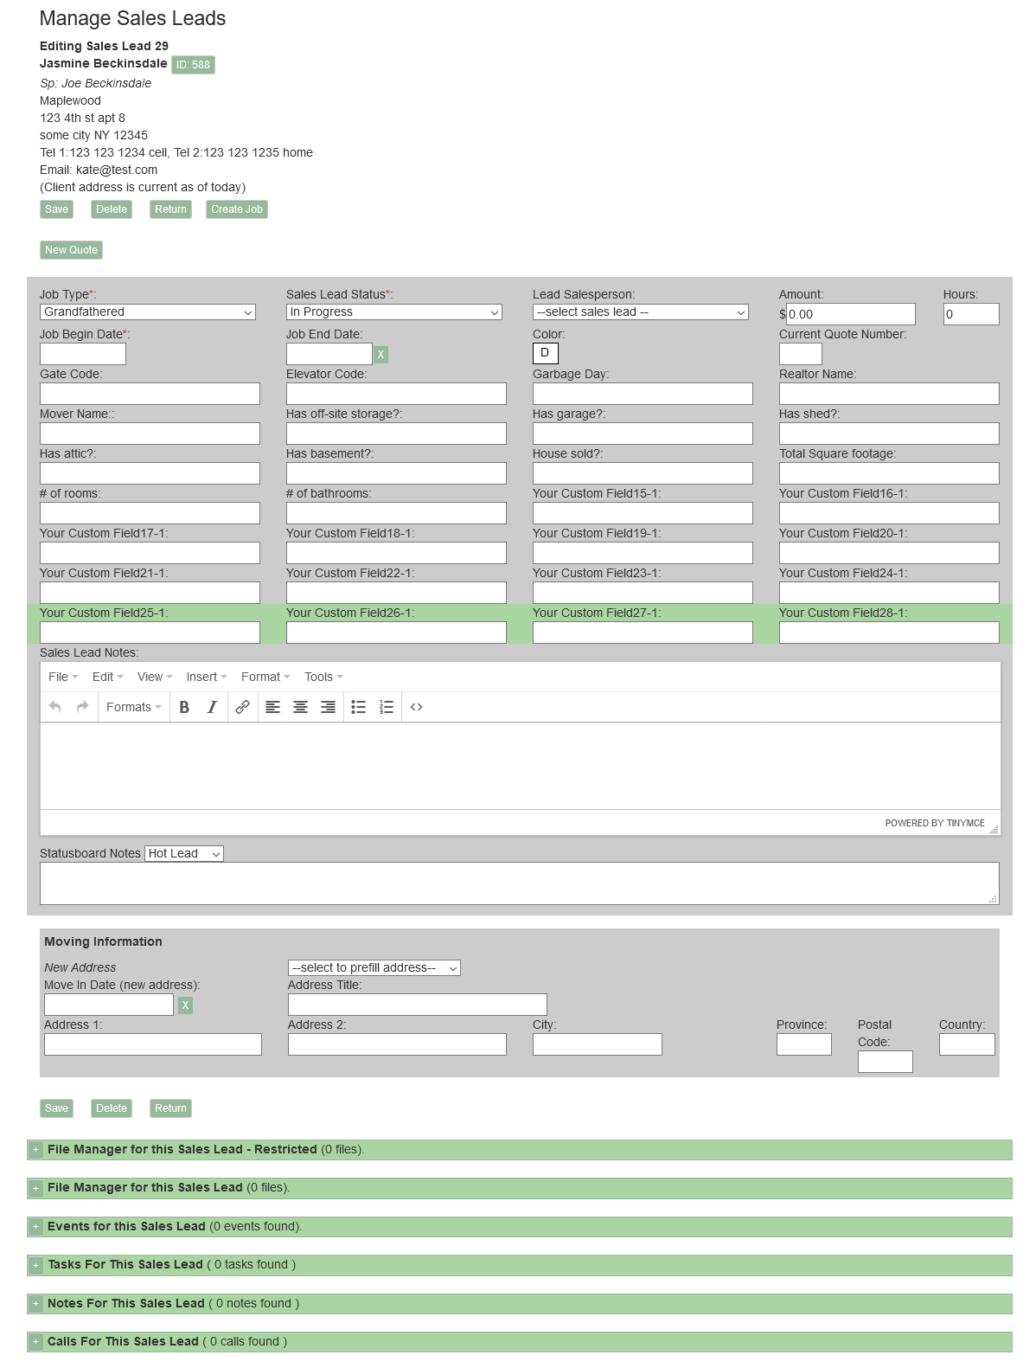Click the insert link icon

(243, 707)
